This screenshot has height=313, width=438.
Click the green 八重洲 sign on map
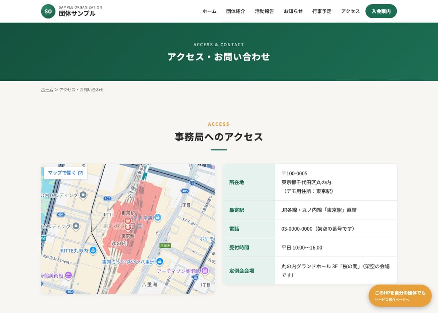165,246
